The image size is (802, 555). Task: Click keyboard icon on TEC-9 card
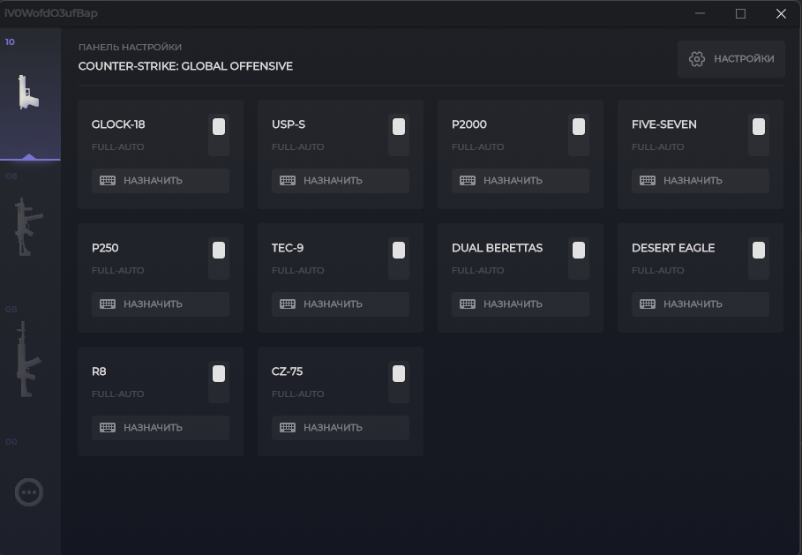pos(288,304)
